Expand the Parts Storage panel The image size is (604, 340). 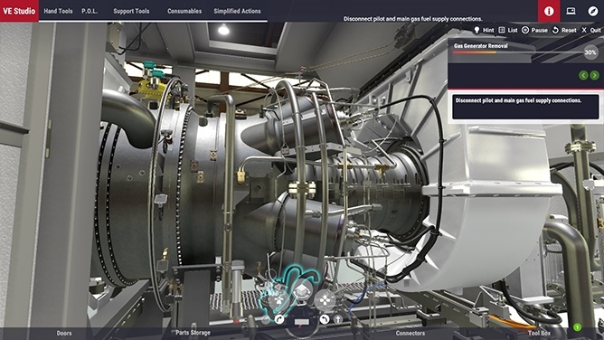pos(193,333)
